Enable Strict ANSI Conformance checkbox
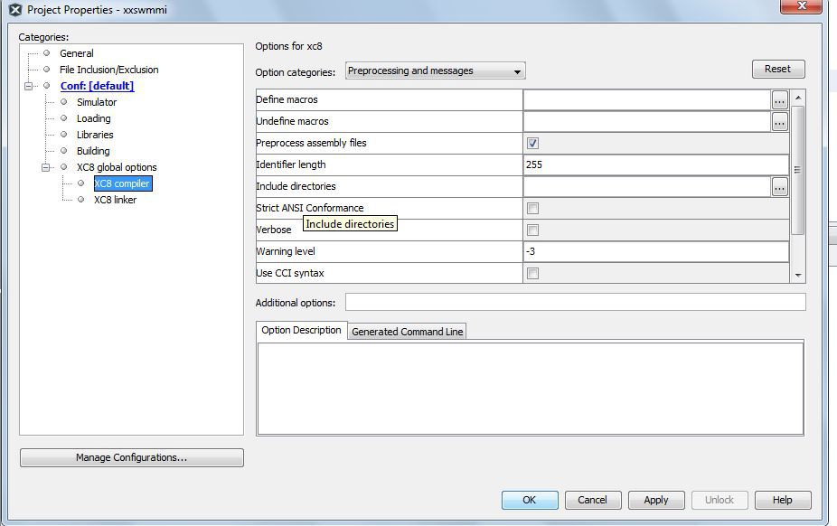This screenshot has width=837, height=526. coord(532,208)
